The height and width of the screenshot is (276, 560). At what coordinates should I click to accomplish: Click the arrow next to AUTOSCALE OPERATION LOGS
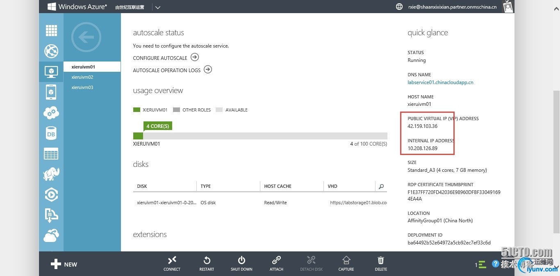(208, 70)
